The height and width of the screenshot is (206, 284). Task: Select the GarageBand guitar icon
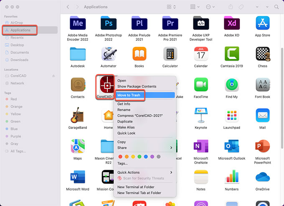point(77,115)
